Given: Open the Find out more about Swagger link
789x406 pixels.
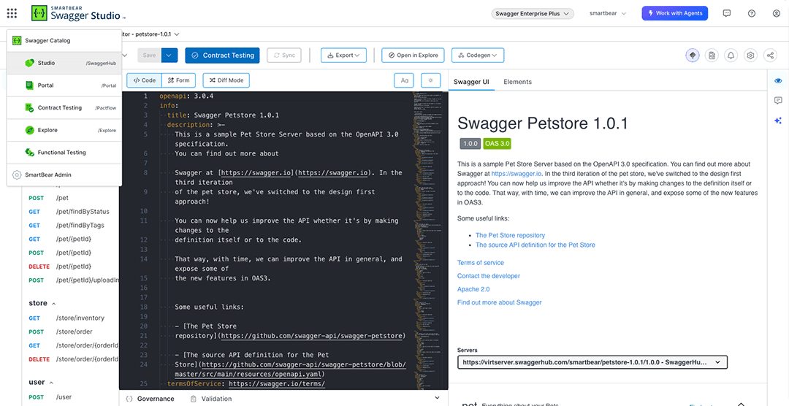Looking at the screenshot, I should click(500, 303).
